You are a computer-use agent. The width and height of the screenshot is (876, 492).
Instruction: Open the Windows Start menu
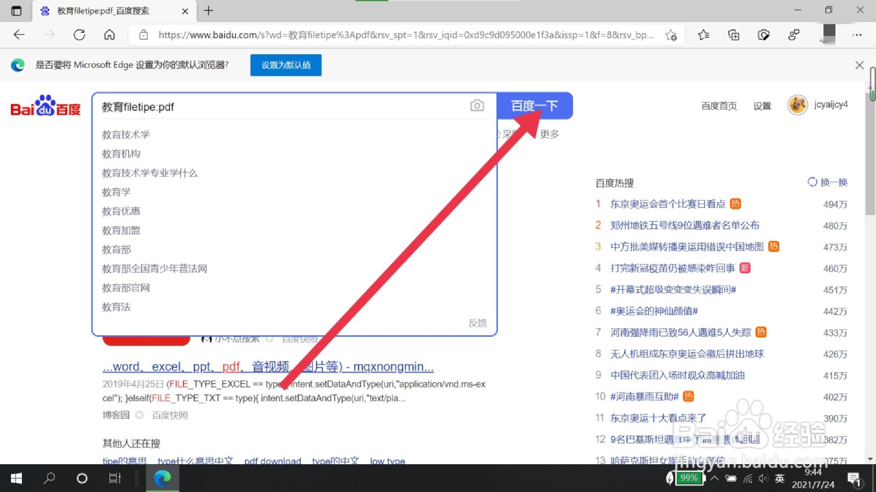click(15, 478)
